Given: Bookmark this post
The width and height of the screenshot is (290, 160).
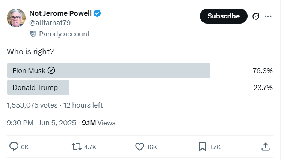Looking at the screenshot, I should [202, 147].
